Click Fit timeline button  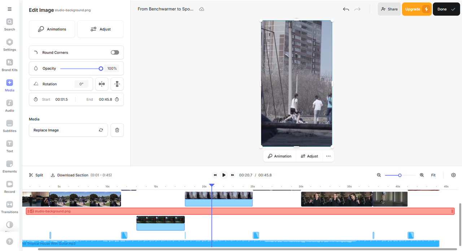[x=433, y=175]
